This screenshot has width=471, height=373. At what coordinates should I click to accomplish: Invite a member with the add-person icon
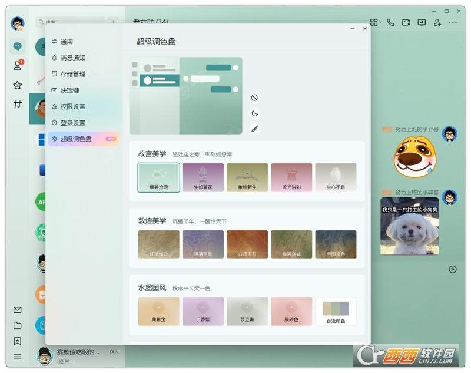pyautogui.click(x=437, y=22)
